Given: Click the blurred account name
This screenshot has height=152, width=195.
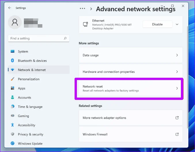Looking at the screenshot, I should (x=33, y=23).
